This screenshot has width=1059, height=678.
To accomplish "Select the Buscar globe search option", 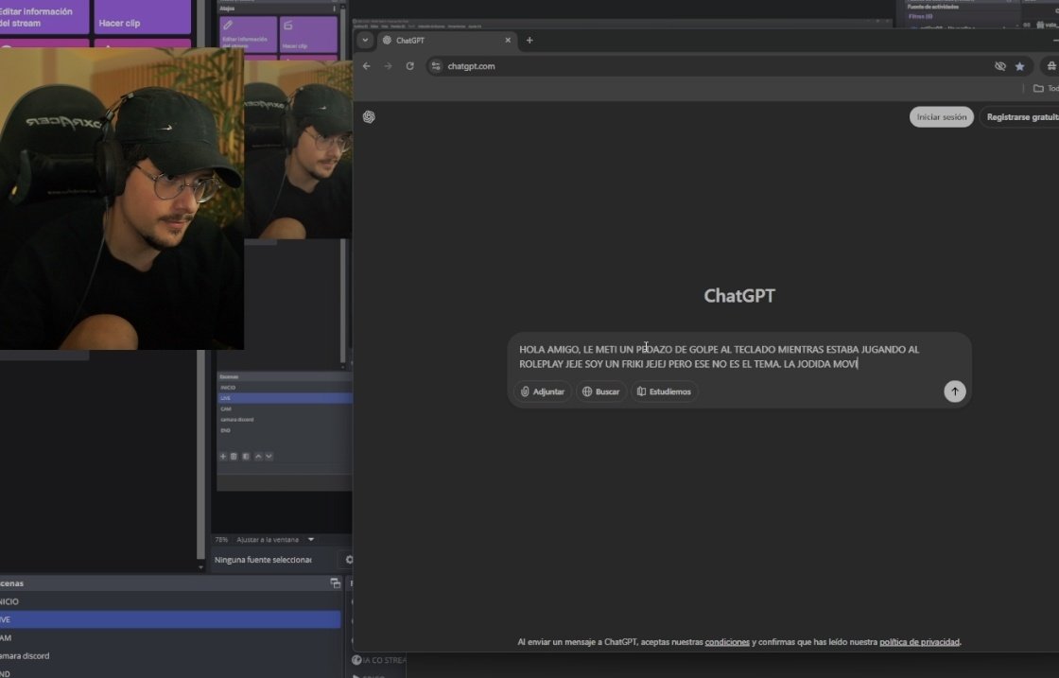I will (x=601, y=391).
